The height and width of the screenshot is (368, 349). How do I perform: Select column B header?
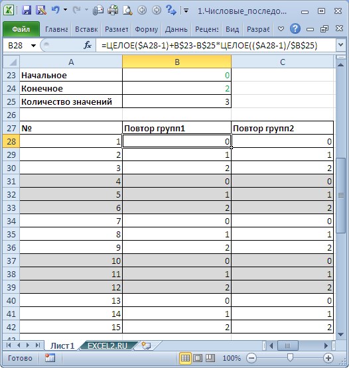click(177, 62)
